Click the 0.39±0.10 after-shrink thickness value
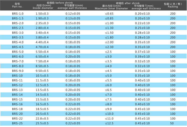 pyautogui.click(x=142, y=56)
